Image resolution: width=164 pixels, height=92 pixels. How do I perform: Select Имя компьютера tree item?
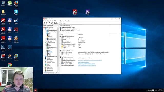click(x=52, y=32)
